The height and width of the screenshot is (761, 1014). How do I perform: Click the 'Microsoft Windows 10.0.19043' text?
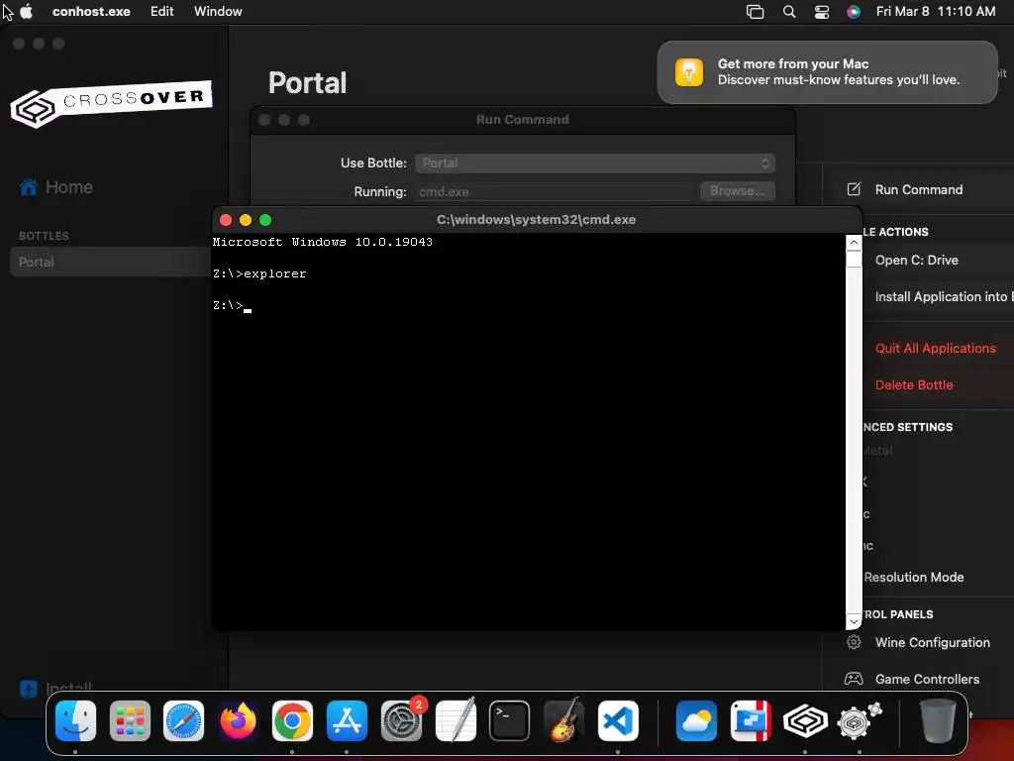(322, 242)
